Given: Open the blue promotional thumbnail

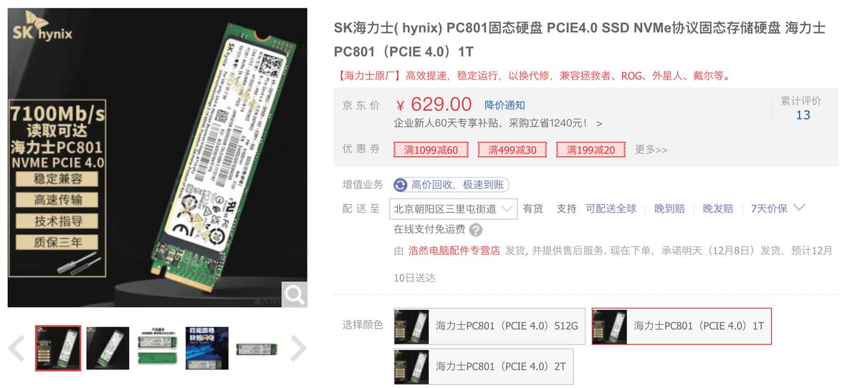Looking at the screenshot, I should pyautogui.click(x=207, y=348).
